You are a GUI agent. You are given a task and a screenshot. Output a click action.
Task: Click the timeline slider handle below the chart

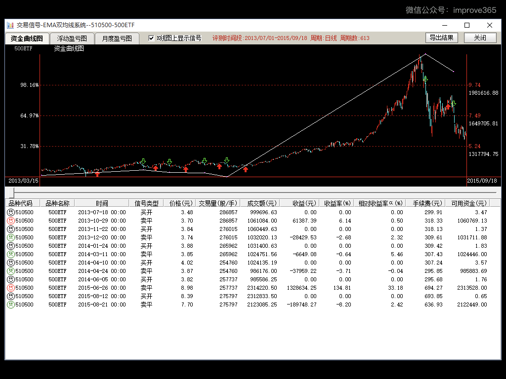[x=12, y=192]
